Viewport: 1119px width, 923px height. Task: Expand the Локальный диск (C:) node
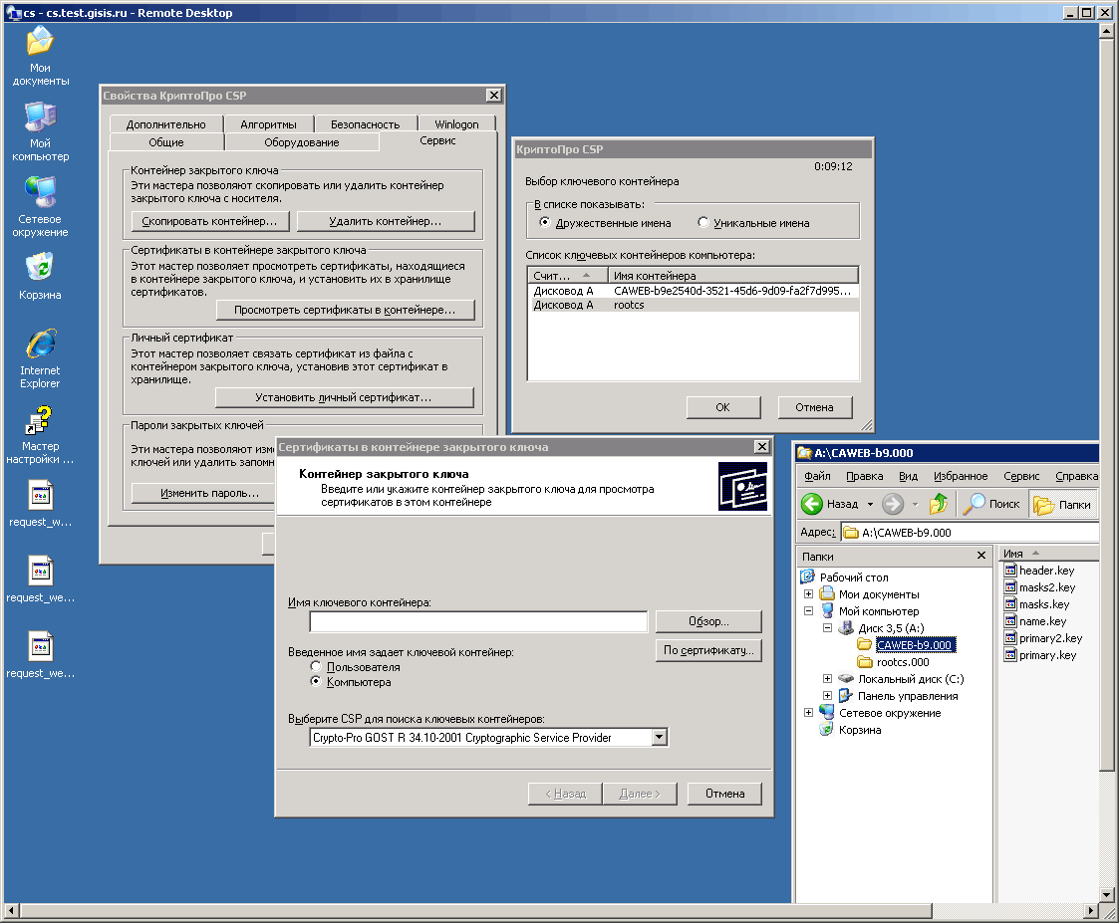(827, 679)
